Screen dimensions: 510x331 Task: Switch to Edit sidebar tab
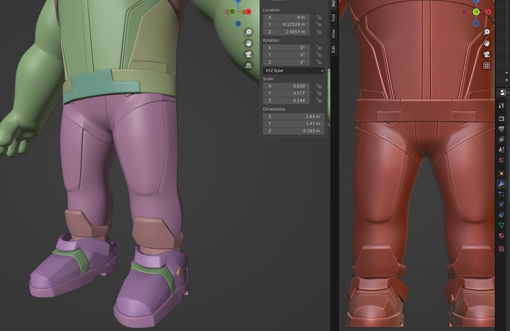coord(334,49)
